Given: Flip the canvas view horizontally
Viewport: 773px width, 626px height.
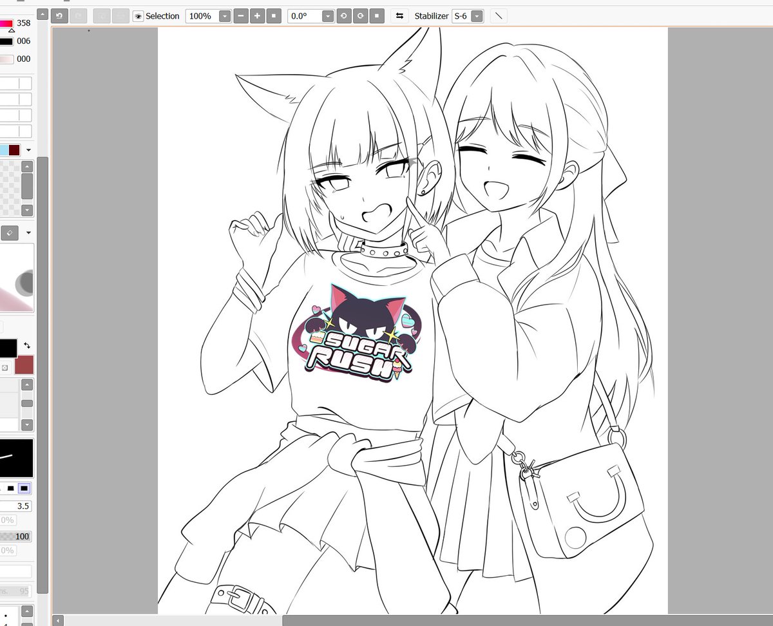Looking at the screenshot, I should [x=399, y=16].
